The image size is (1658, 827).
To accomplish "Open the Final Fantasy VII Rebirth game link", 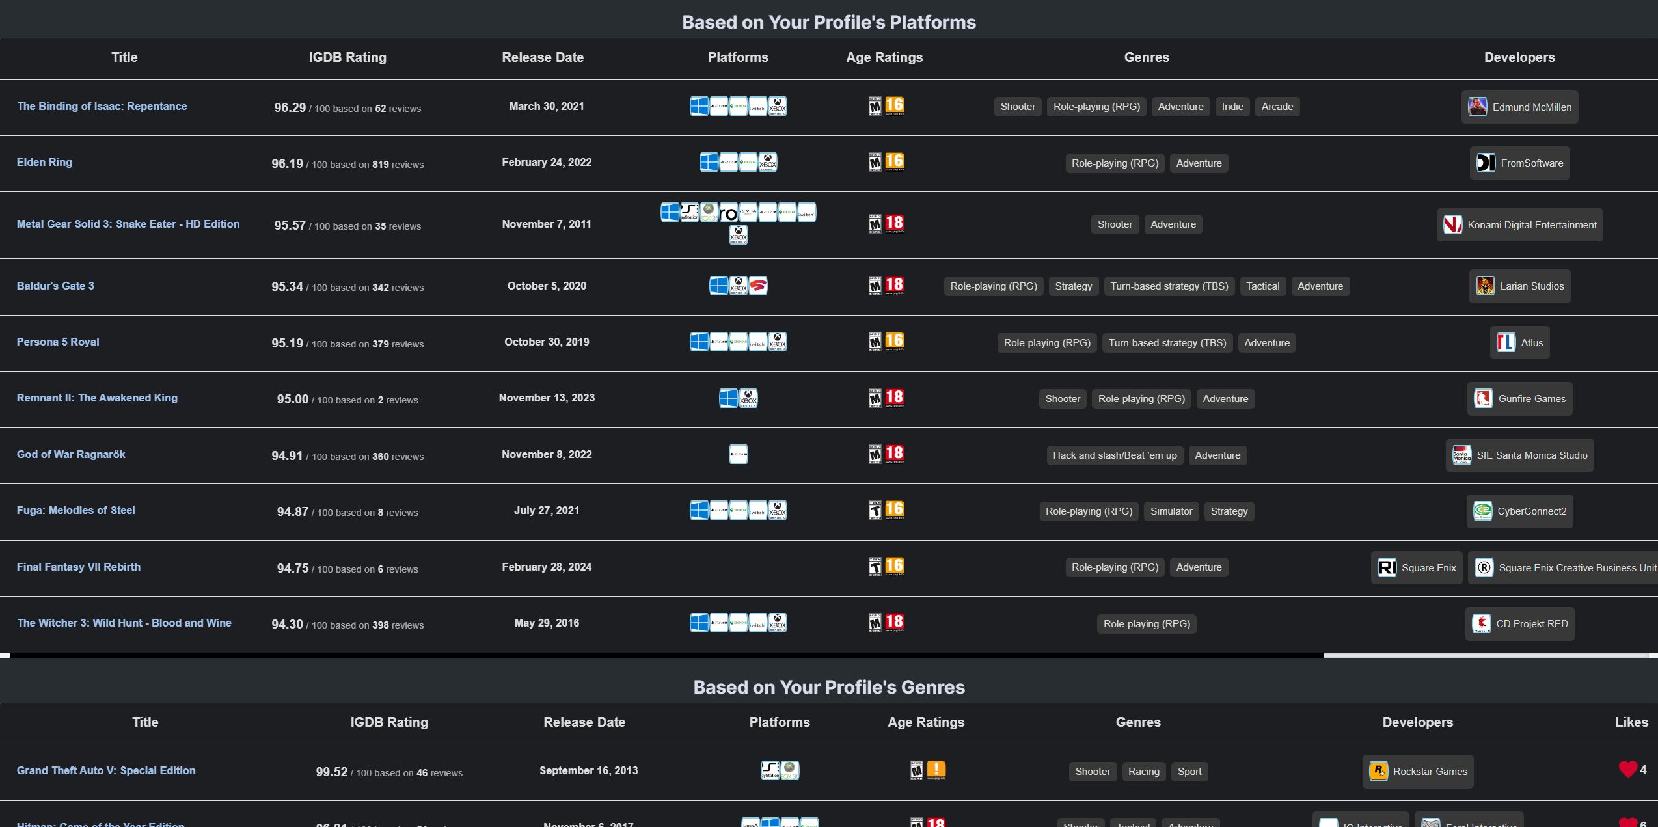I will coord(79,567).
